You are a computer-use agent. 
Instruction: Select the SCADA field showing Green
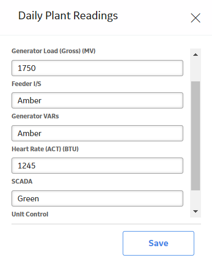tap(97, 198)
